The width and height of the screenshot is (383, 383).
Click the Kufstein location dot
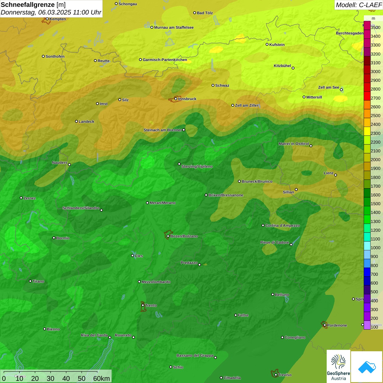[x=267, y=44]
